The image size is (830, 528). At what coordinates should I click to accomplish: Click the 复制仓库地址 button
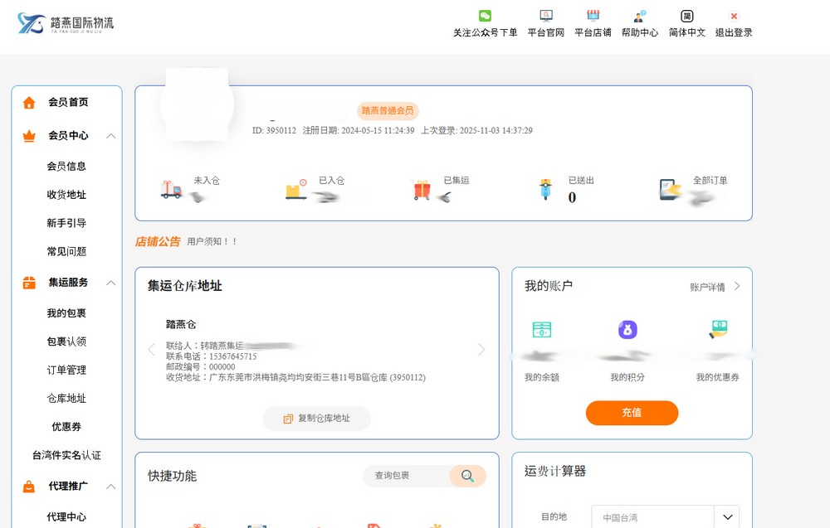point(316,419)
